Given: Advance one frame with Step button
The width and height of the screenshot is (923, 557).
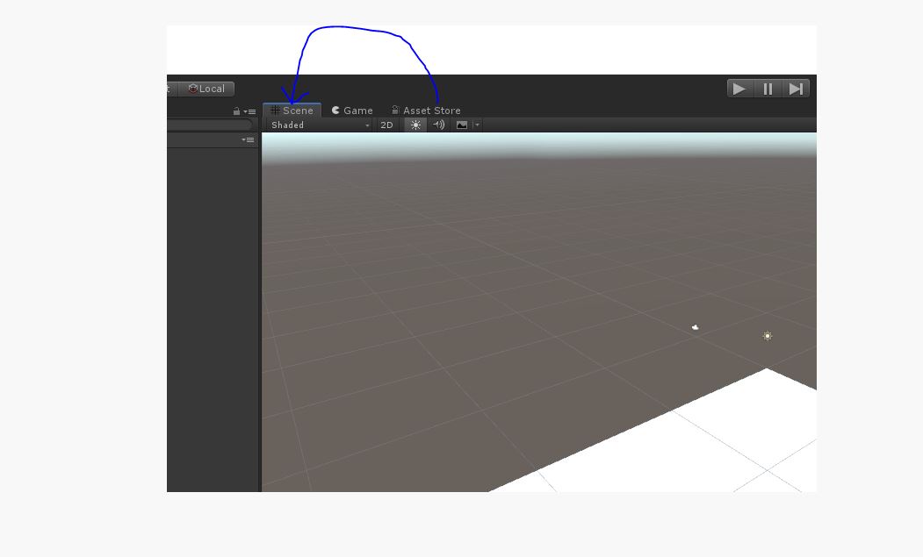Looking at the screenshot, I should tap(796, 89).
